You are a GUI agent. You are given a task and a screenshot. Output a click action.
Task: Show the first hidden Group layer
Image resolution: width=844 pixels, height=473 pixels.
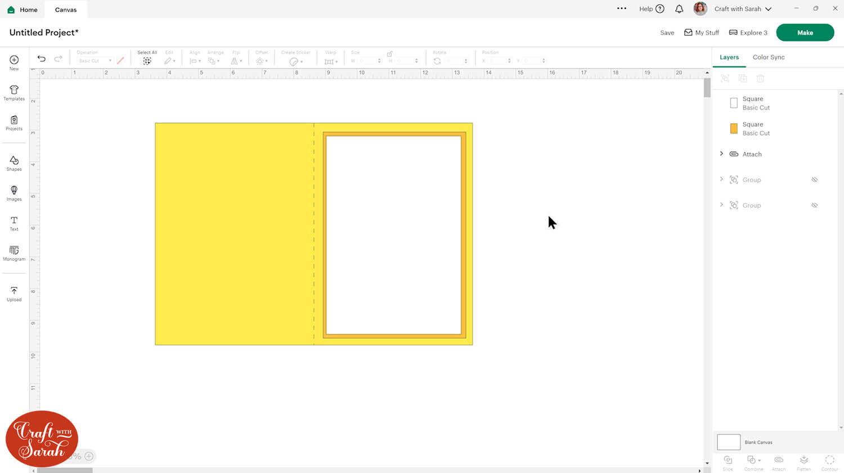pyautogui.click(x=814, y=180)
